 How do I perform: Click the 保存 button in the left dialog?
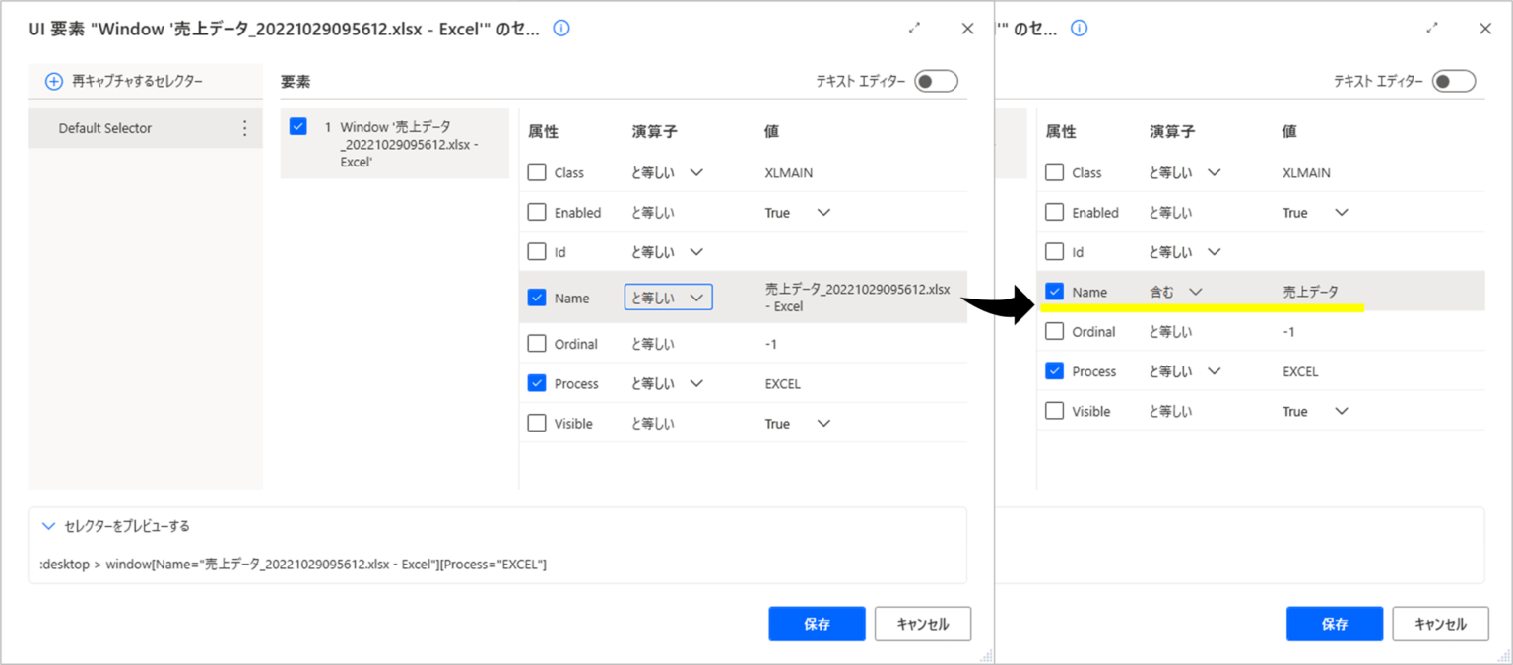[x=817, y=624]
